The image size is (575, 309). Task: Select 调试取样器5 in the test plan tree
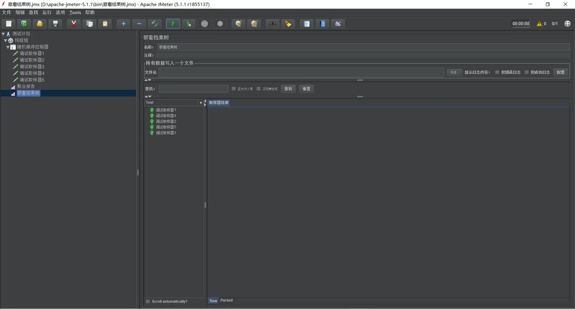tap(32, 80)
